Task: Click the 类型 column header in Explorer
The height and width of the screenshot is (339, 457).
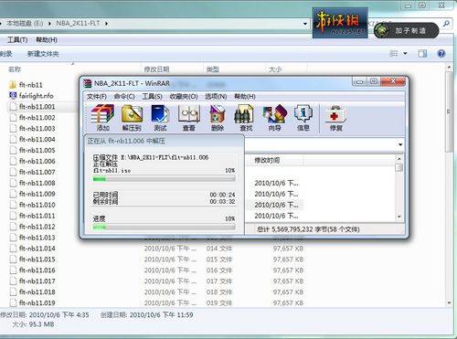Action: [213, 69]
